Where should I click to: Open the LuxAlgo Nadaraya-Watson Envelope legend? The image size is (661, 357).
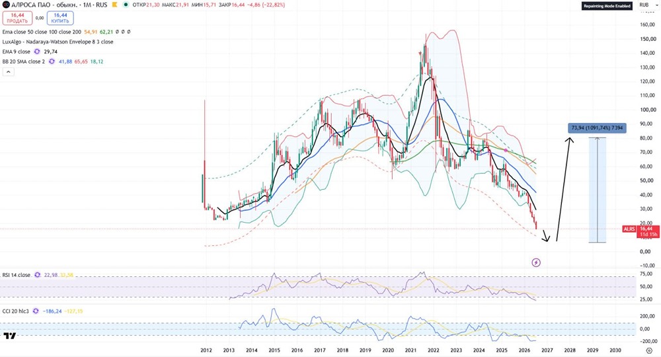pos(58,42)
